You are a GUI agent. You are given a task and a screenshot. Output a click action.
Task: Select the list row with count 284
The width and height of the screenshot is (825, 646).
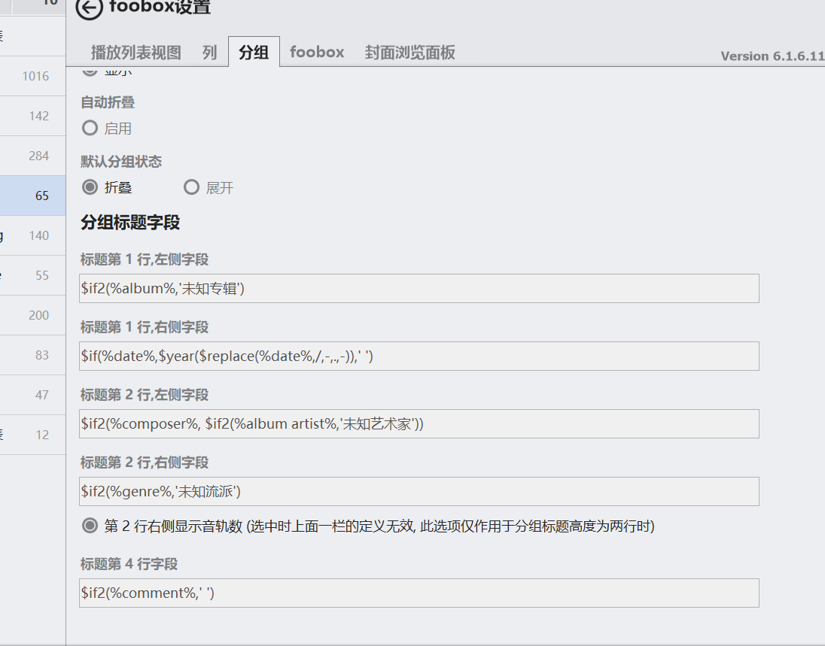click(32, 156)
